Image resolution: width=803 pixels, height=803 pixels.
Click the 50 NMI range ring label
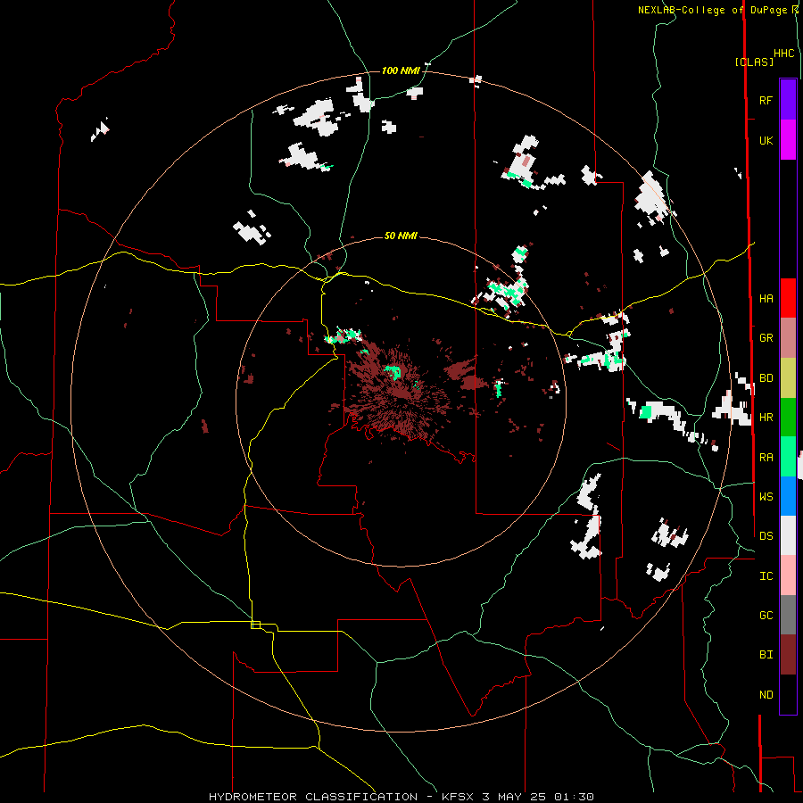point(401,236)
